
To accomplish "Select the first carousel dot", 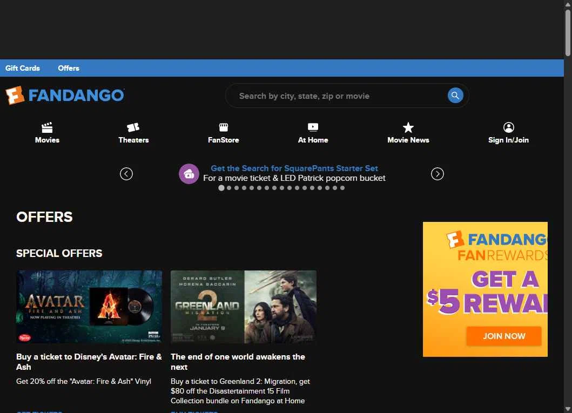I will coord(221,188).
